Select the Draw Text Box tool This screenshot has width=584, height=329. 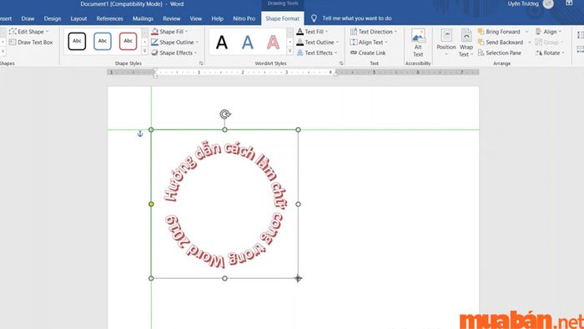tap(31, 42)
